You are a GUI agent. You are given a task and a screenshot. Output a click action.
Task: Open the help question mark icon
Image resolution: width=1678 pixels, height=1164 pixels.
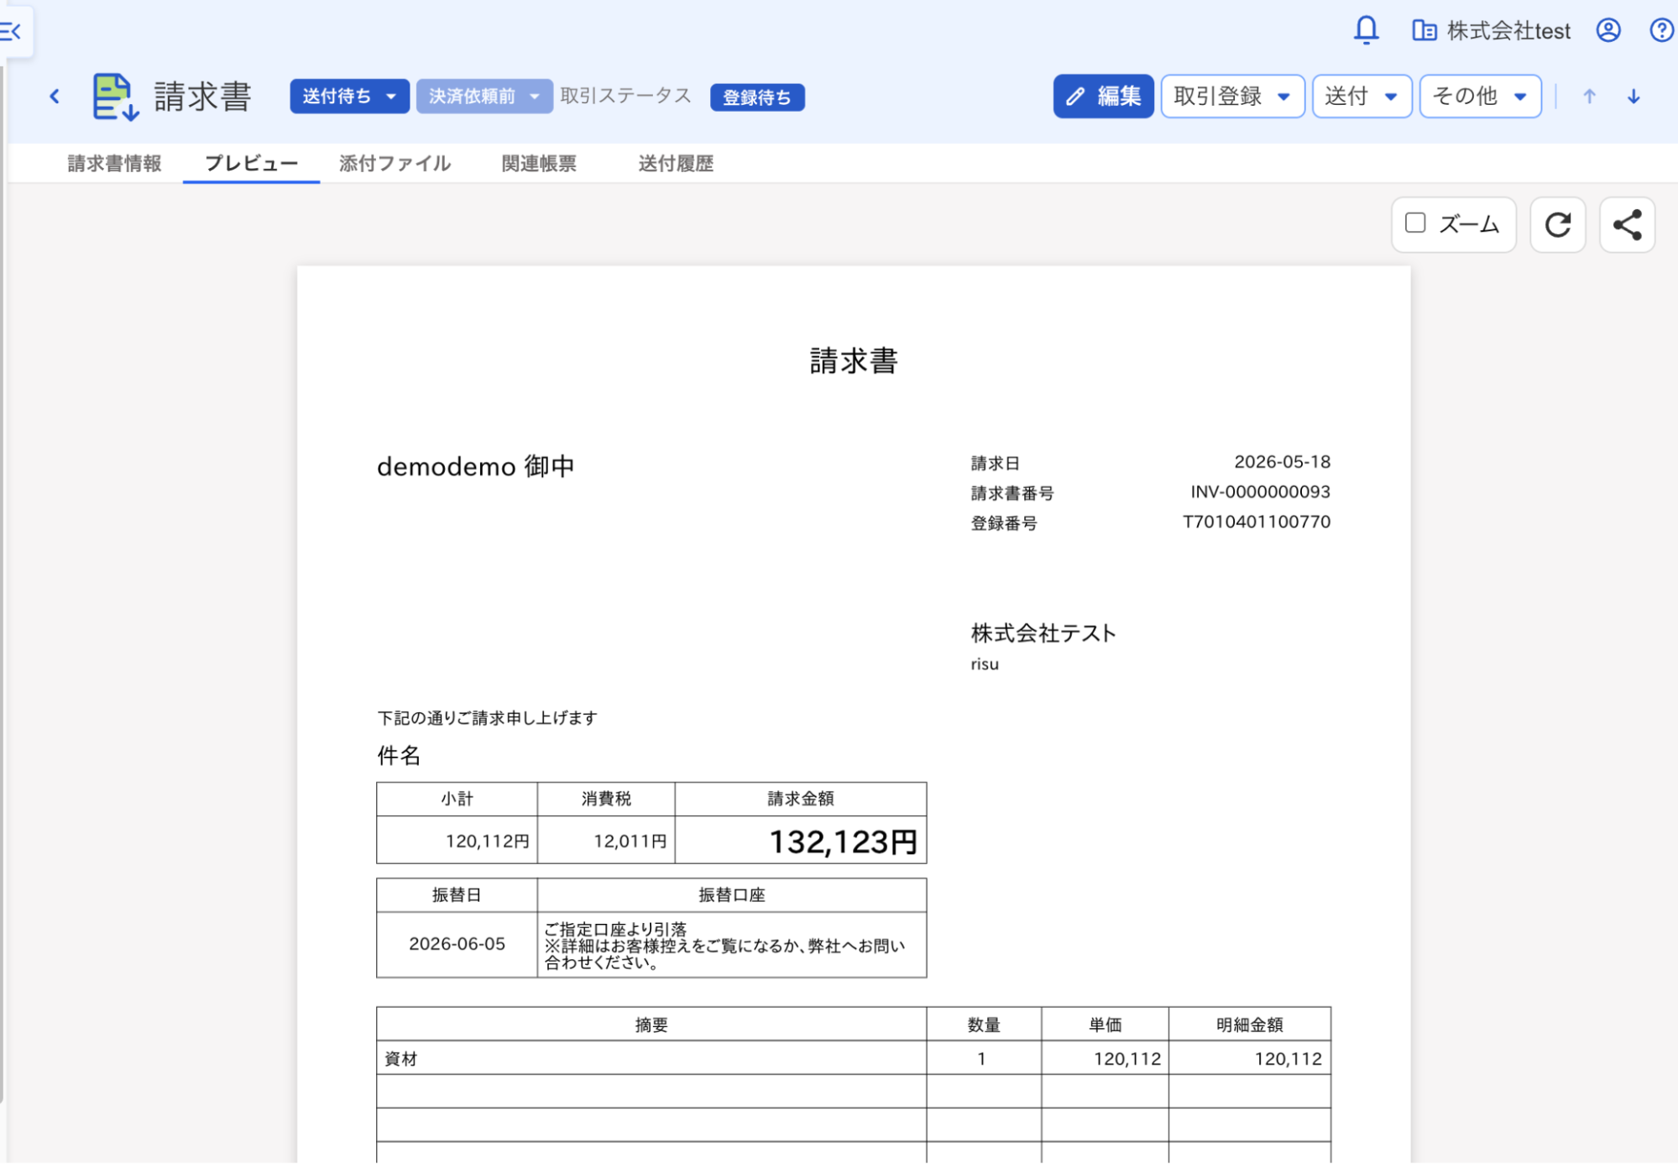pyautogui.click(x=1661, y=31)
